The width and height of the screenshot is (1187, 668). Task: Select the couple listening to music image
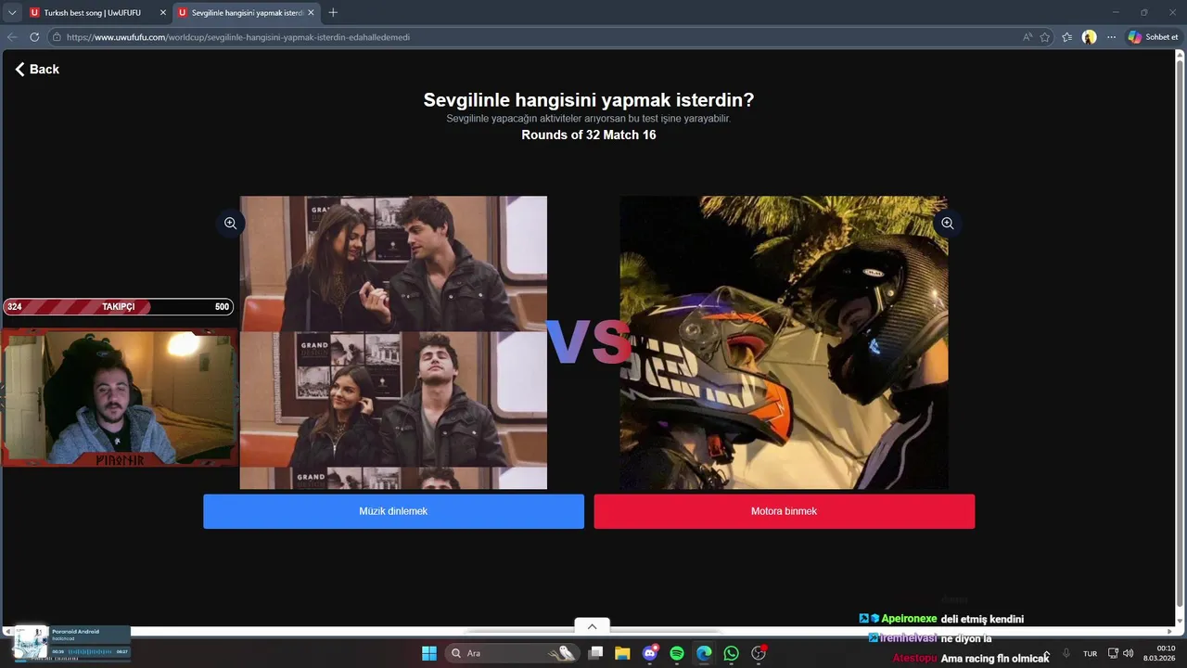tap(393, 342)
